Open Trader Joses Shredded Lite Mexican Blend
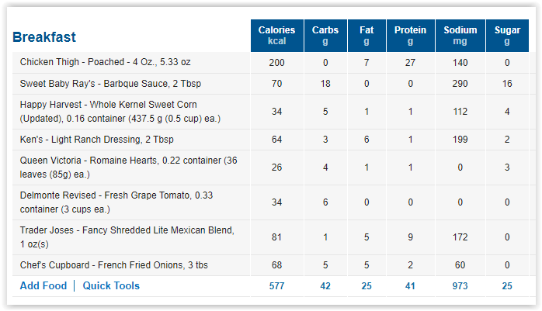542x311 pixels. [x=127, y=237]
